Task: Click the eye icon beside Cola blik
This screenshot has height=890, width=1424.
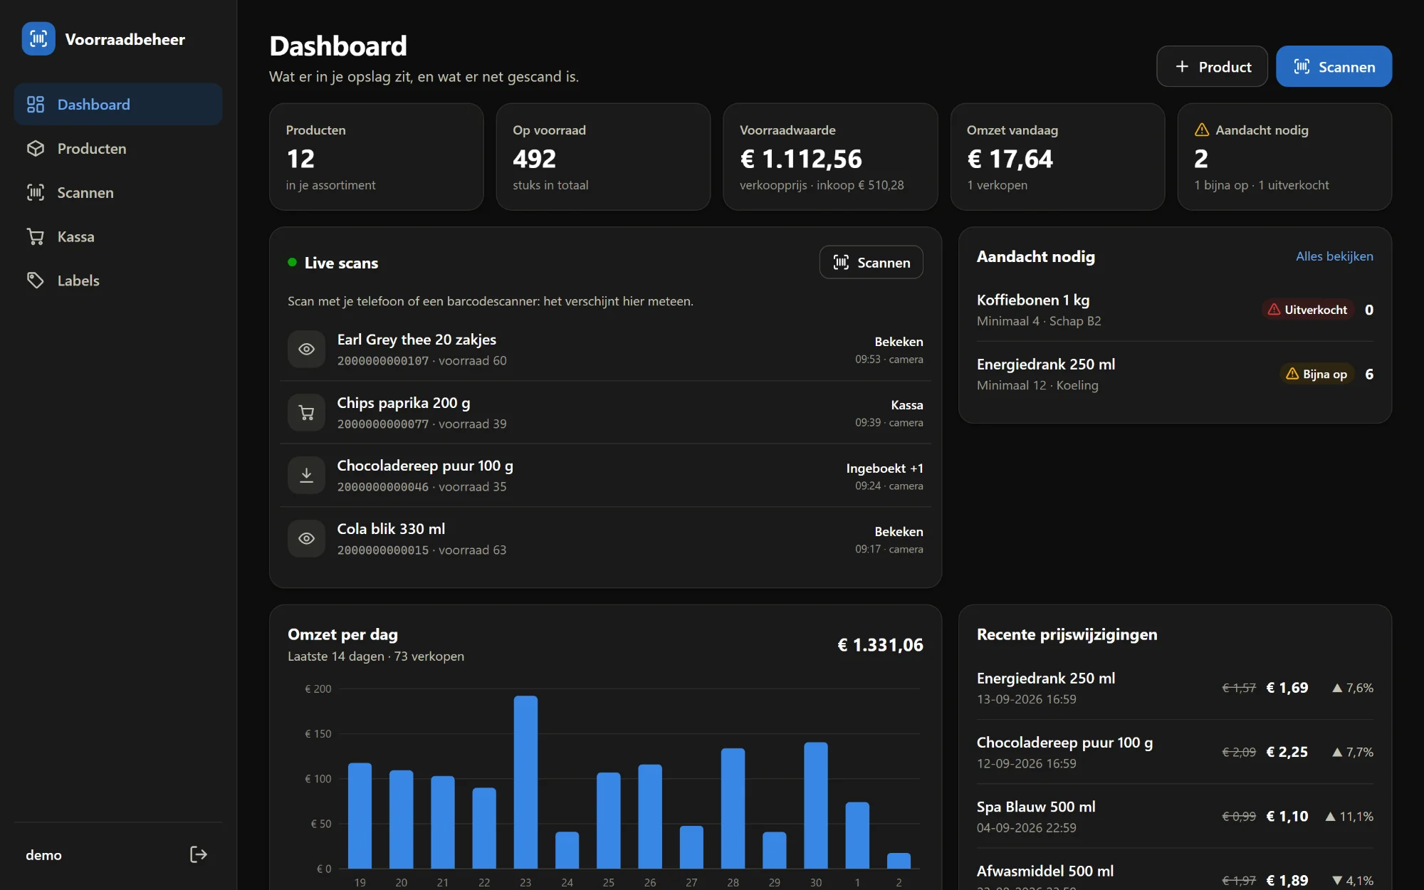Action: pyautogui.click(x=306, y=538)
